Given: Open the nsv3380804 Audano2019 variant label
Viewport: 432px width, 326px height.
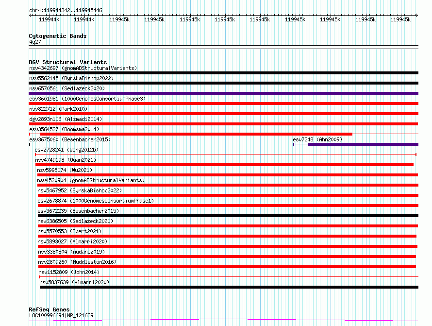Looking at the screenshot, I should pyautogui.click(x=72, y=252).
